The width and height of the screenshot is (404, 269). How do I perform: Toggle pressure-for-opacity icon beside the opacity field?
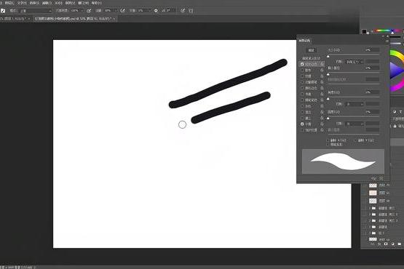(89, 11)
